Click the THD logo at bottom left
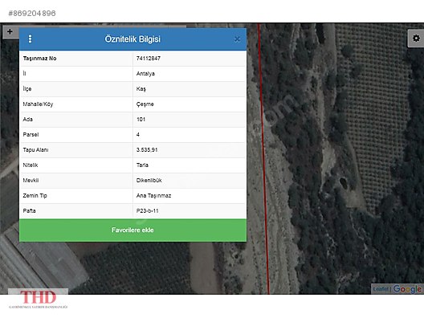 pos(38,299)
